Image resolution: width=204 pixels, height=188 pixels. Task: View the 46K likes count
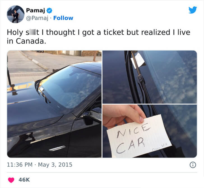coord(24,180)
